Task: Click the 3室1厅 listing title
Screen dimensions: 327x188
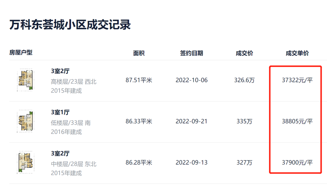Action: [x=60, y=112]
